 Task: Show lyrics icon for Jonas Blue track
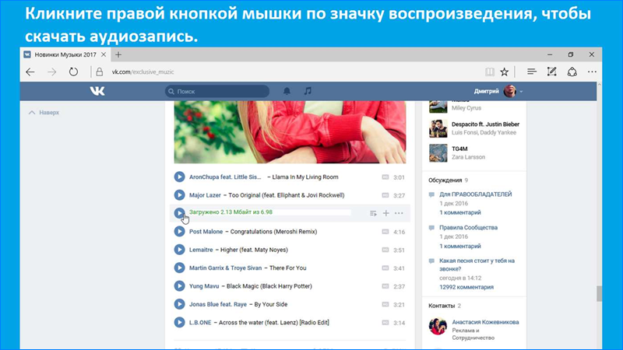pyautogui.click(x=385, y=304)
